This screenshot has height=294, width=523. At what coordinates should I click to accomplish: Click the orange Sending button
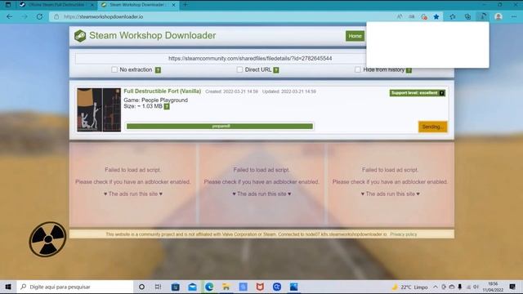pos(432,127)
